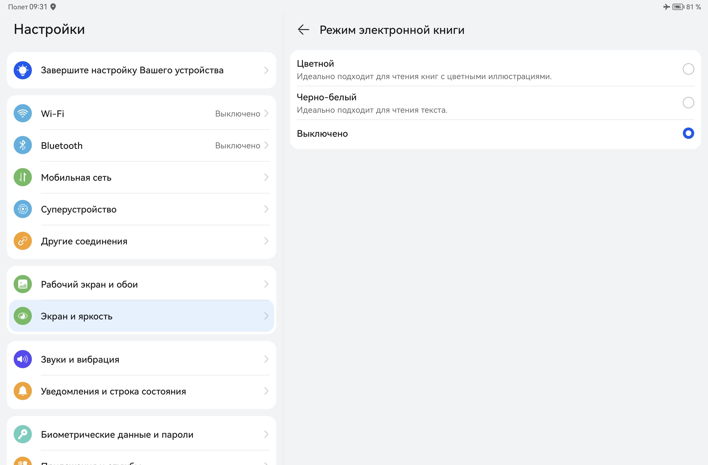Viewport: 708px width, 465px height.
Task: Open Уведомления и строка состояния
Action: (142, 391)
